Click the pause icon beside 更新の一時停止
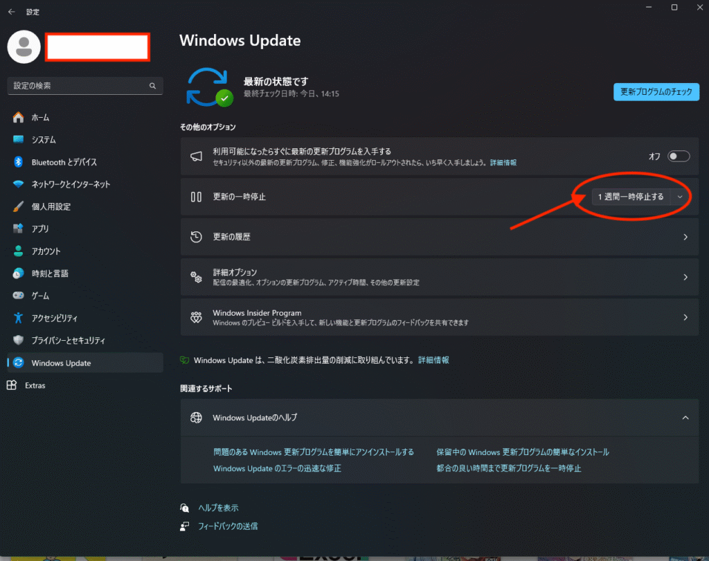 pos(196,197)
